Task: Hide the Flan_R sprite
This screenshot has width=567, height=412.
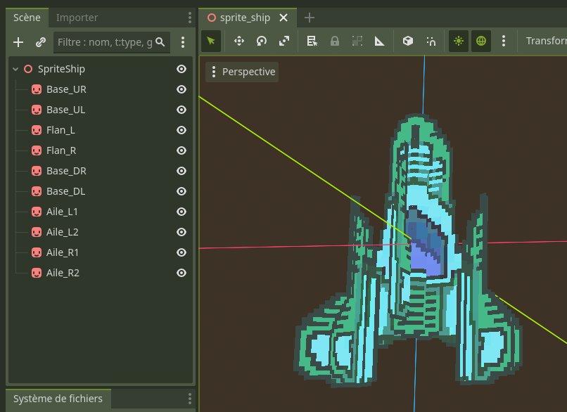Action: pos(181,150)
